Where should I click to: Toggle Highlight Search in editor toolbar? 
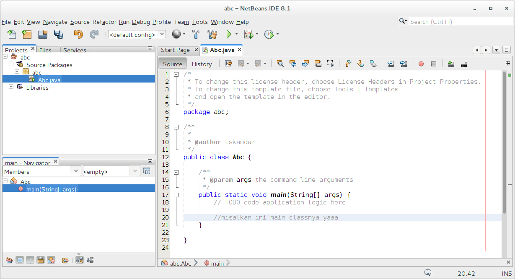pos(318,64)
